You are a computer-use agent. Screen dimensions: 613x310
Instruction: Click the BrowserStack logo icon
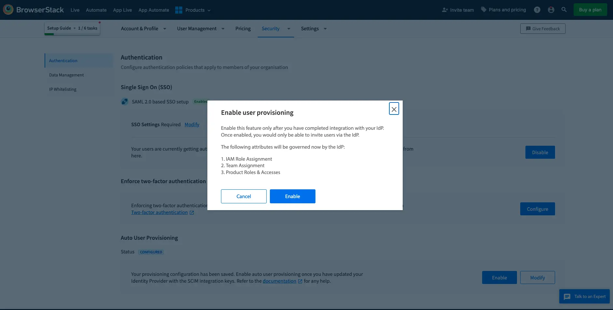(8, 9)
